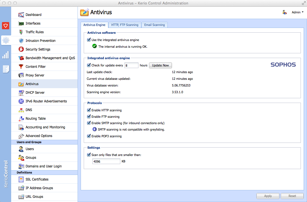Toggle Enable SMTP scanning checkbox

(89, 123)
